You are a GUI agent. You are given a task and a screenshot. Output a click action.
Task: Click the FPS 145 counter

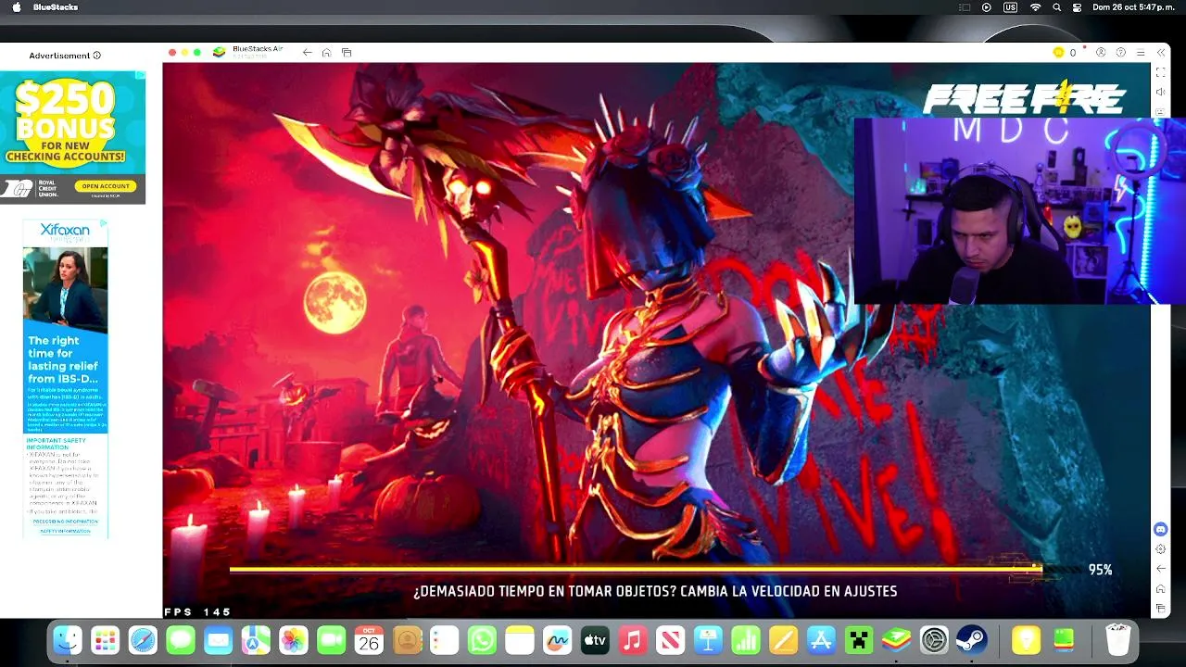click(197, 612)
